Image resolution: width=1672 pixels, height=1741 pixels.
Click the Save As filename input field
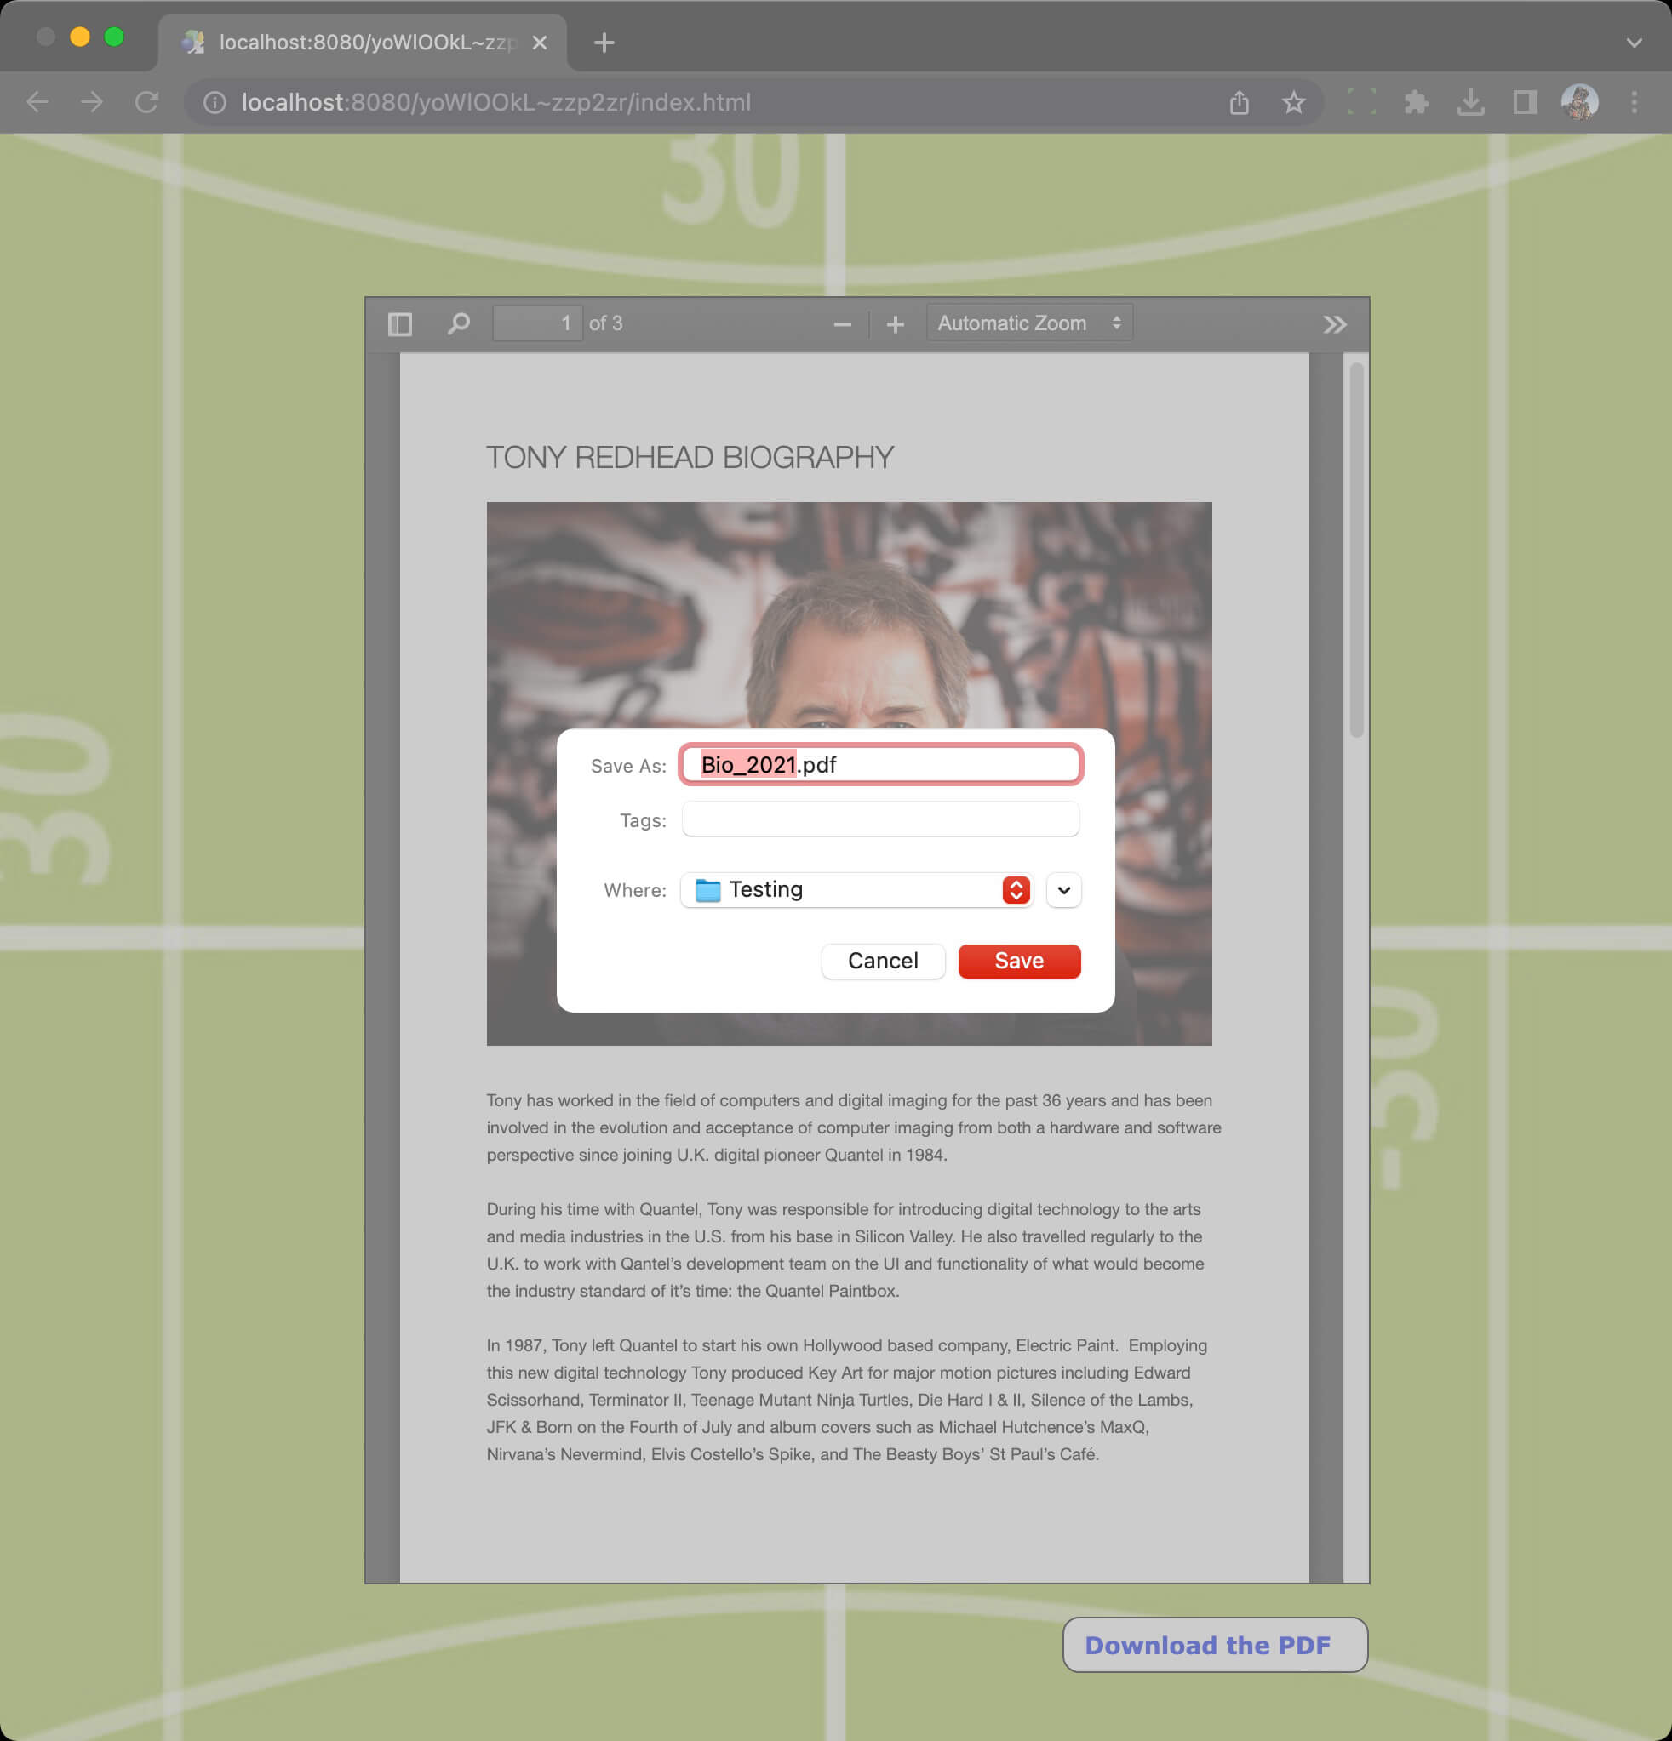tap(880, 765)
